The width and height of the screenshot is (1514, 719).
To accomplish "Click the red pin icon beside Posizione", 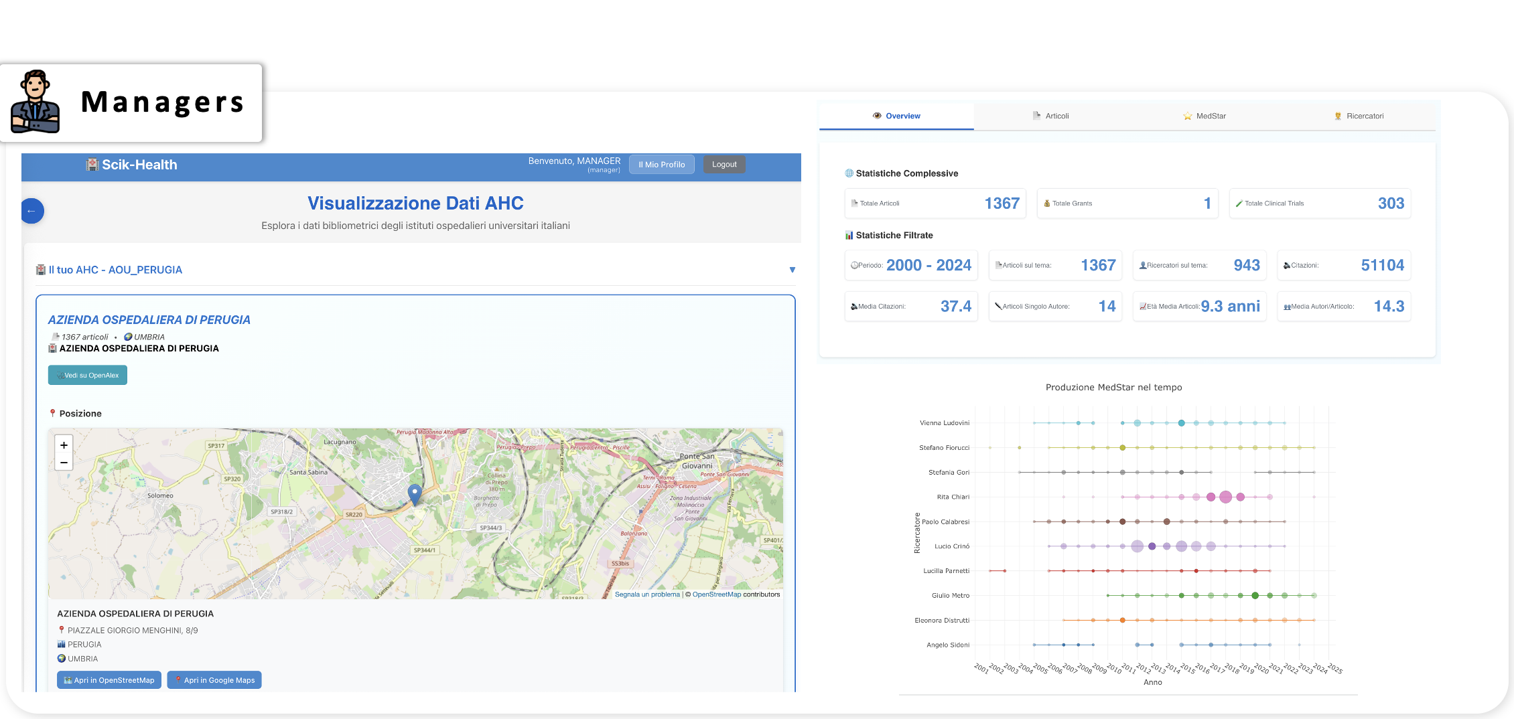I will (52, 414).
